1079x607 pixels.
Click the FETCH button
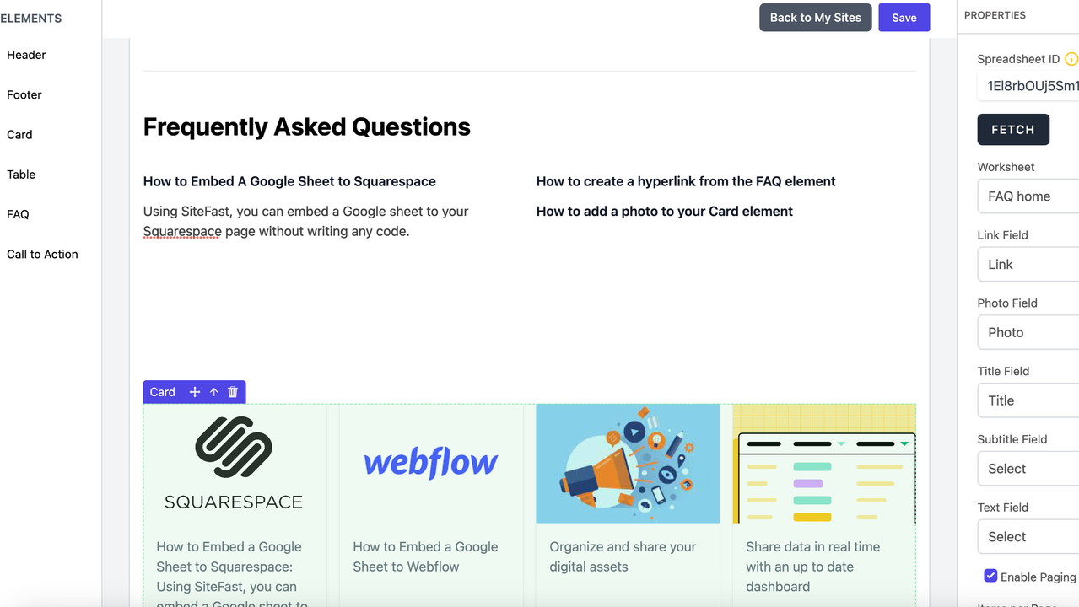(x=1013, y=130)
